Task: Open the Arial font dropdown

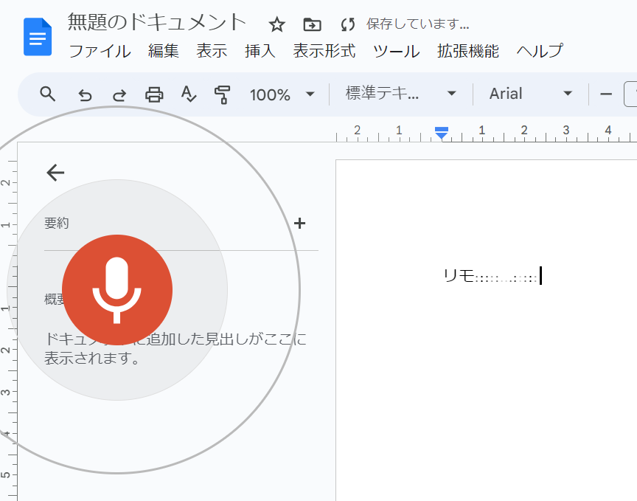Action: (x=531, y=94)
